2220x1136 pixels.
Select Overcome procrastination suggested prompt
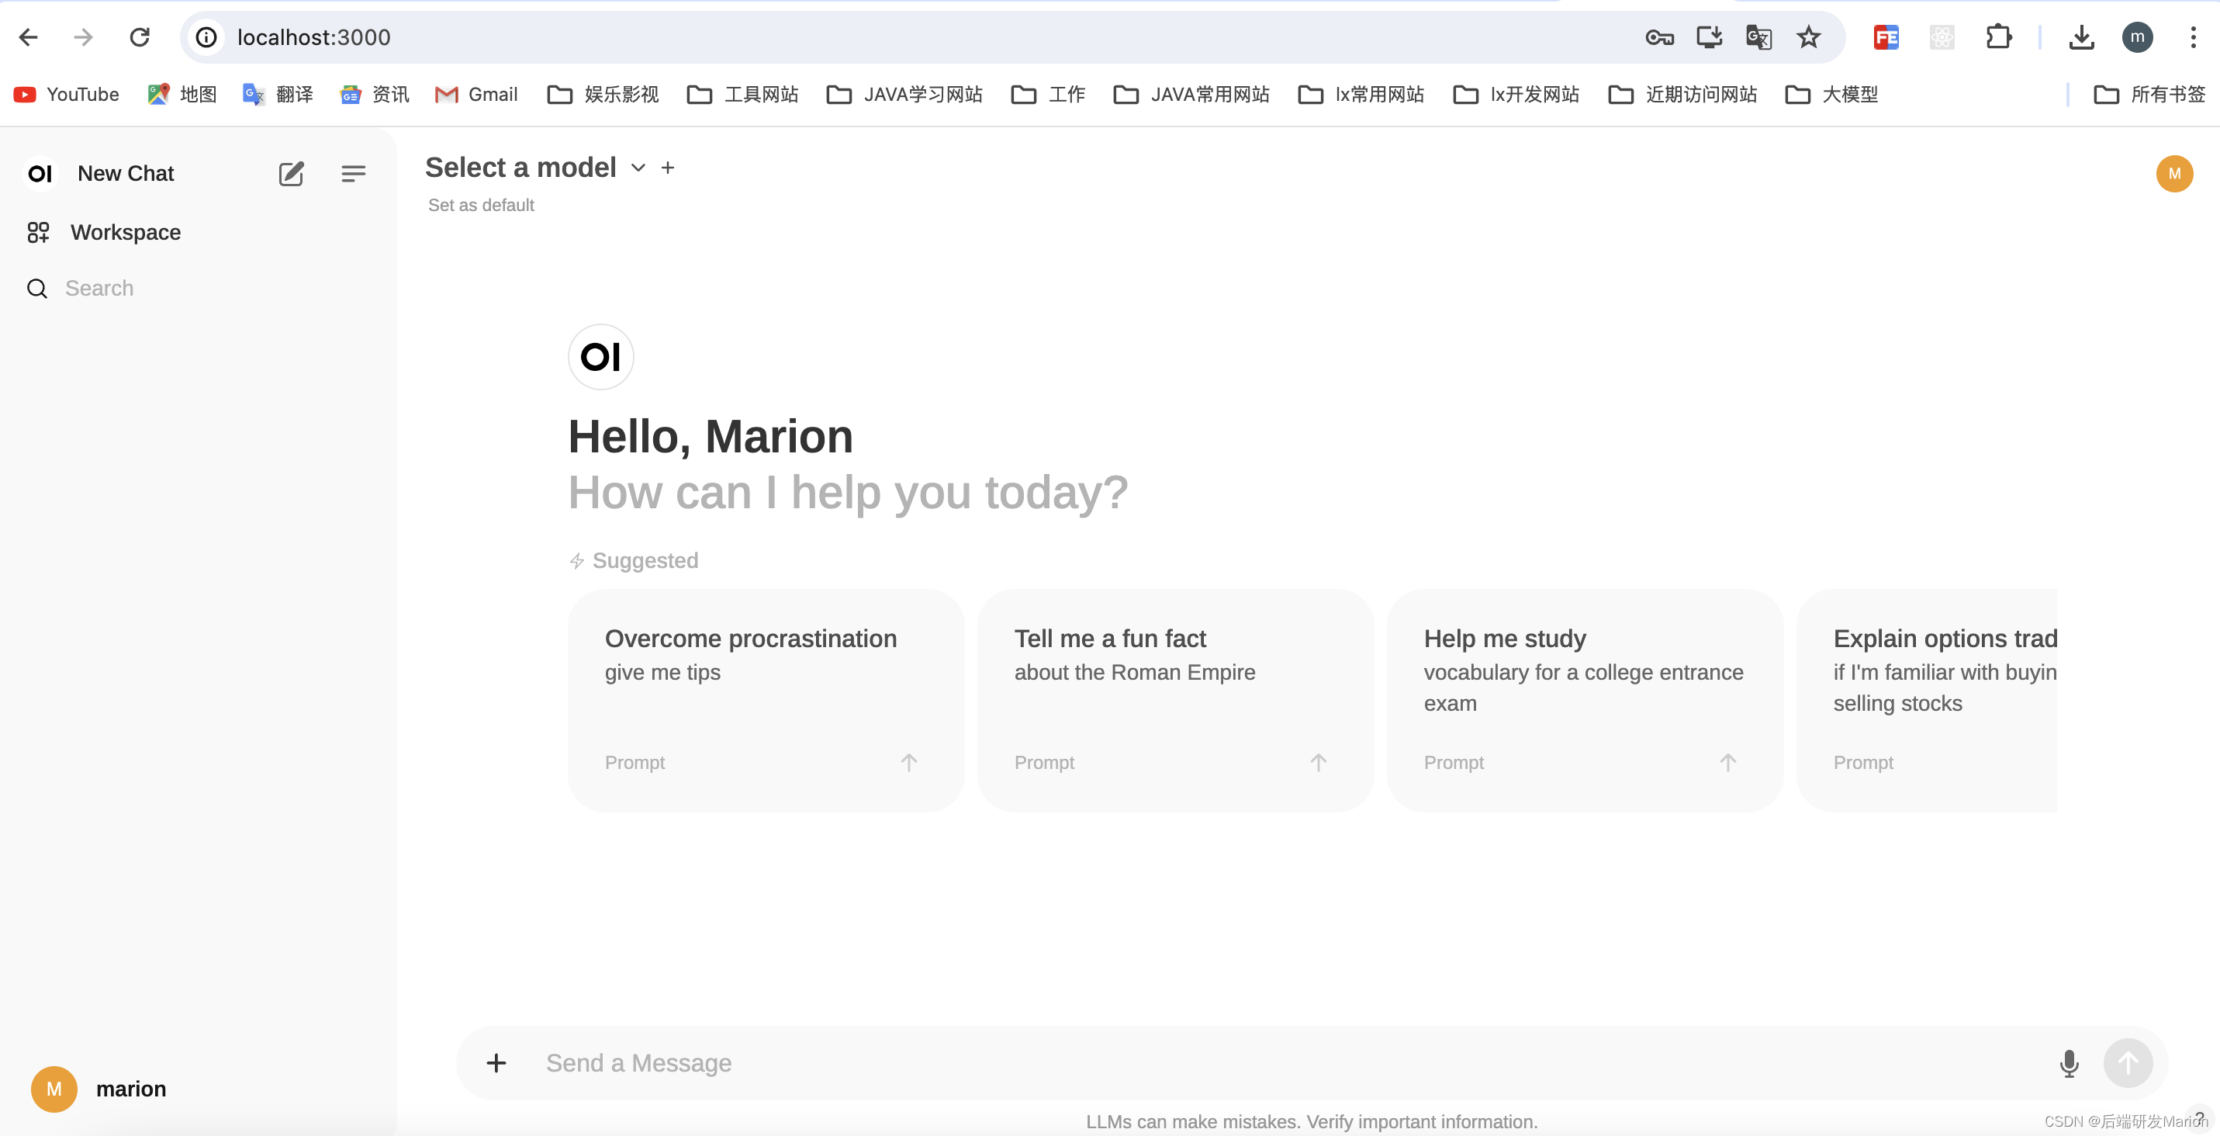pyautogui.click(x=764, y=699)
